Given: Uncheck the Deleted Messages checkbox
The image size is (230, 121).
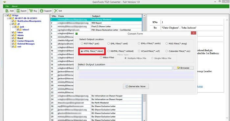Looking at the screenshot, I should (x=13, y=44).
